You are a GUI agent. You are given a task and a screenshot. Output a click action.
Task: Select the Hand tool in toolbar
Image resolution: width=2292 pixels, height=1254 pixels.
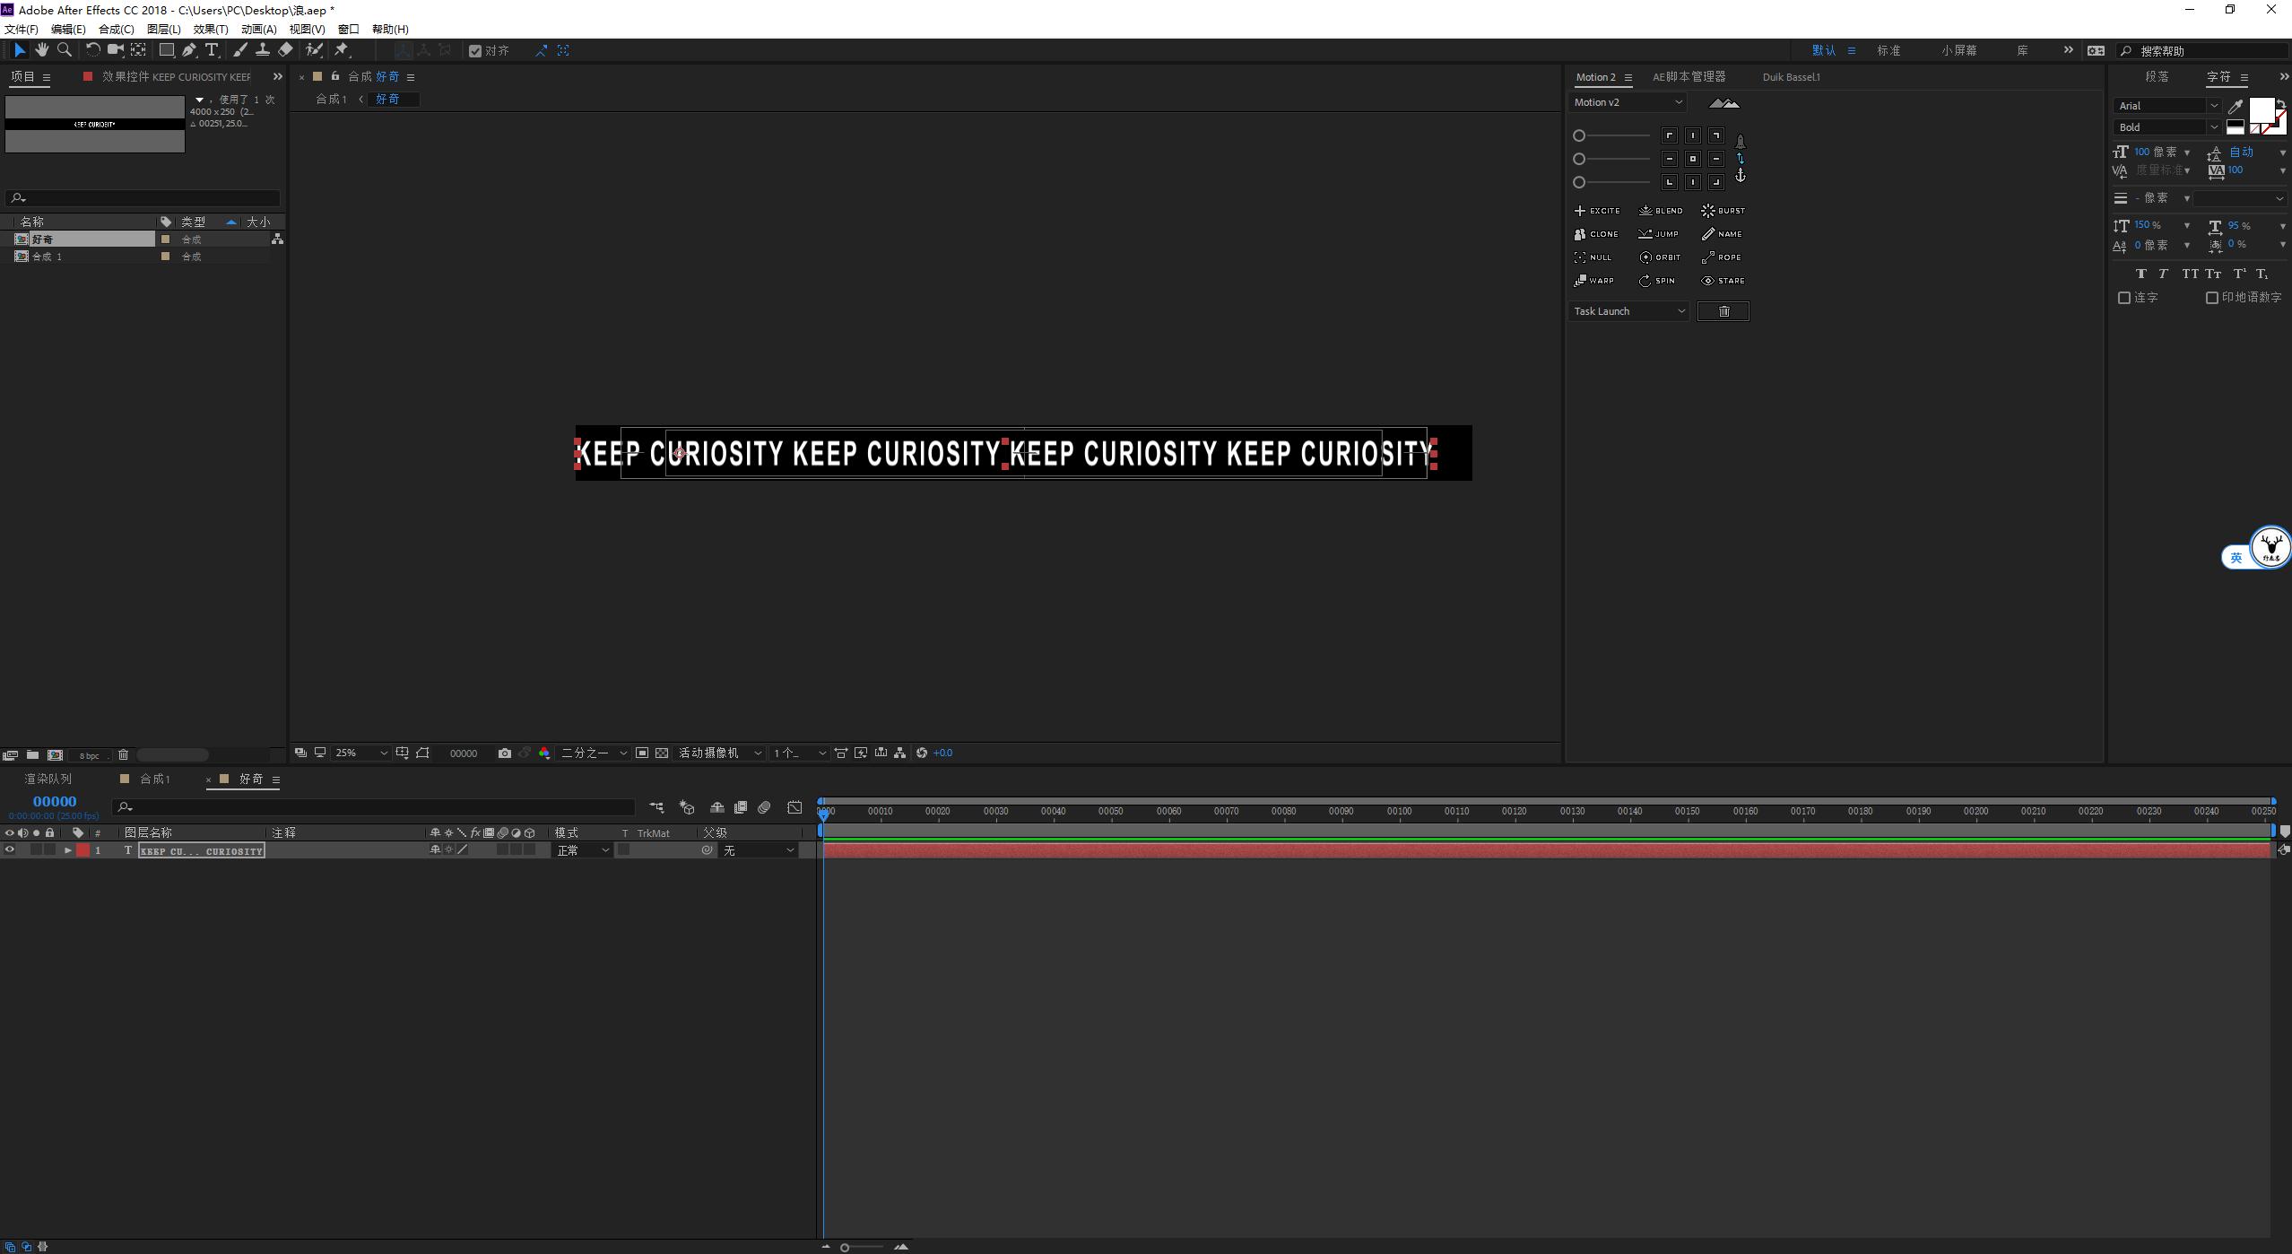point(41,50)
